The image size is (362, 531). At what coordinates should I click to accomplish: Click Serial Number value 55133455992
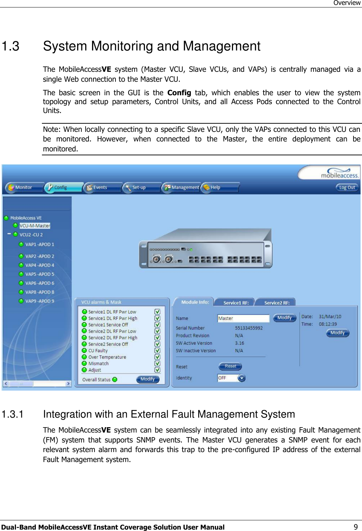tap(249, 328)
